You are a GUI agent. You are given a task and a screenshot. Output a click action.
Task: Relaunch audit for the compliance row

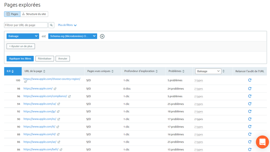coord(250,96)
